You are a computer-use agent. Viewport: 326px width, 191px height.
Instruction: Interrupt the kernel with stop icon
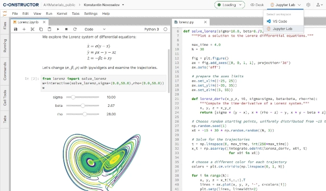pyautogui.click(x=66, y=29)
